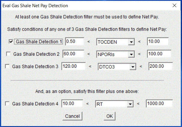The height and width of the screenshot is (127, 182).
Task: Click the 10.00 maximum field for TOCDEN
Action: point(158,42)
